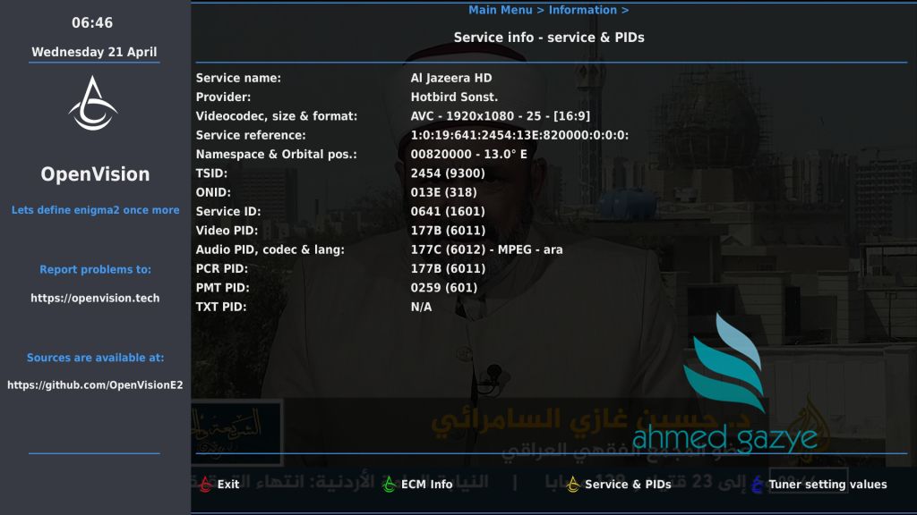Select the value 'Al Jazeera HD'
Image resolution: width=917 pixels, height=515 pixels.
coord(451,78)
